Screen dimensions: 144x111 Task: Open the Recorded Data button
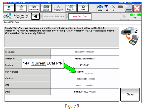pos(71,8)
